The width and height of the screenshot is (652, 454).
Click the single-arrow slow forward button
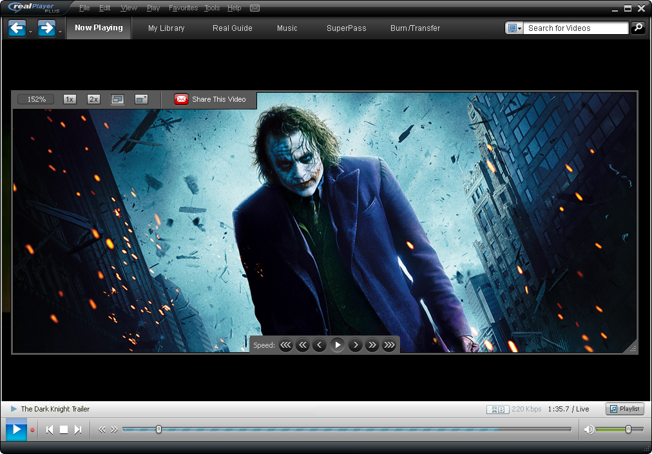355,345
